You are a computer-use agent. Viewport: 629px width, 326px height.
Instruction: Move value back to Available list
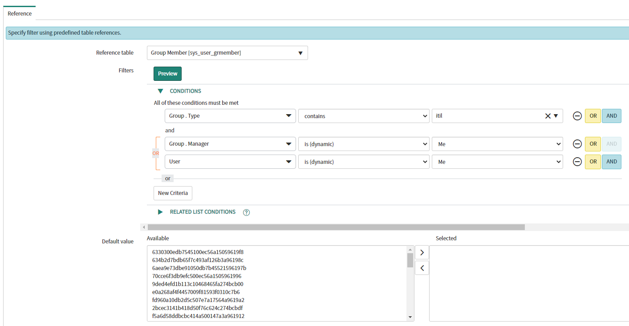(422, 268)
